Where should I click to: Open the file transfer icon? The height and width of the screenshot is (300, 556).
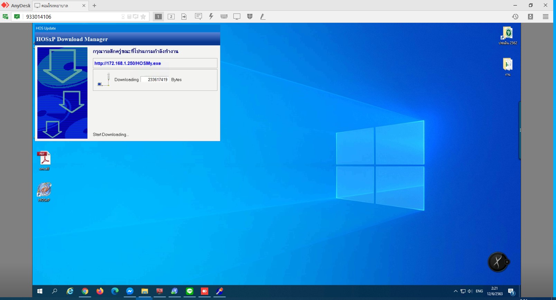(184, 17)
